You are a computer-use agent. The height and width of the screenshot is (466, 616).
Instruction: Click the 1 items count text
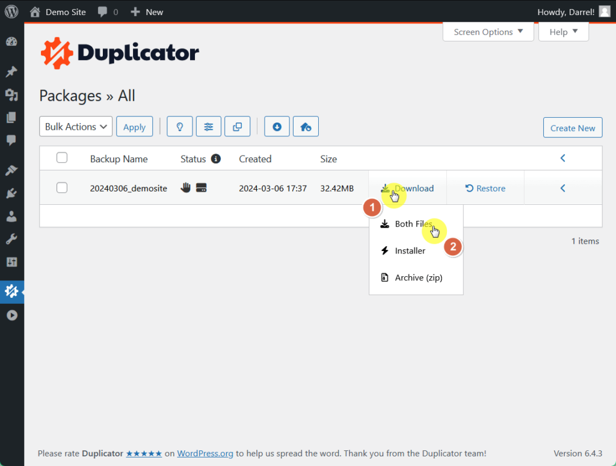pos(585,241)
